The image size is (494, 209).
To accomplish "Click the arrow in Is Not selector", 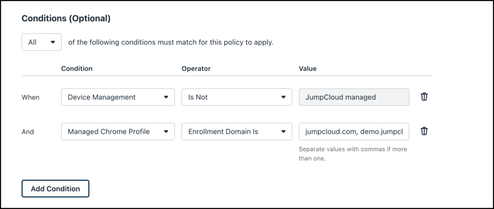I will (x=283, y=97).
